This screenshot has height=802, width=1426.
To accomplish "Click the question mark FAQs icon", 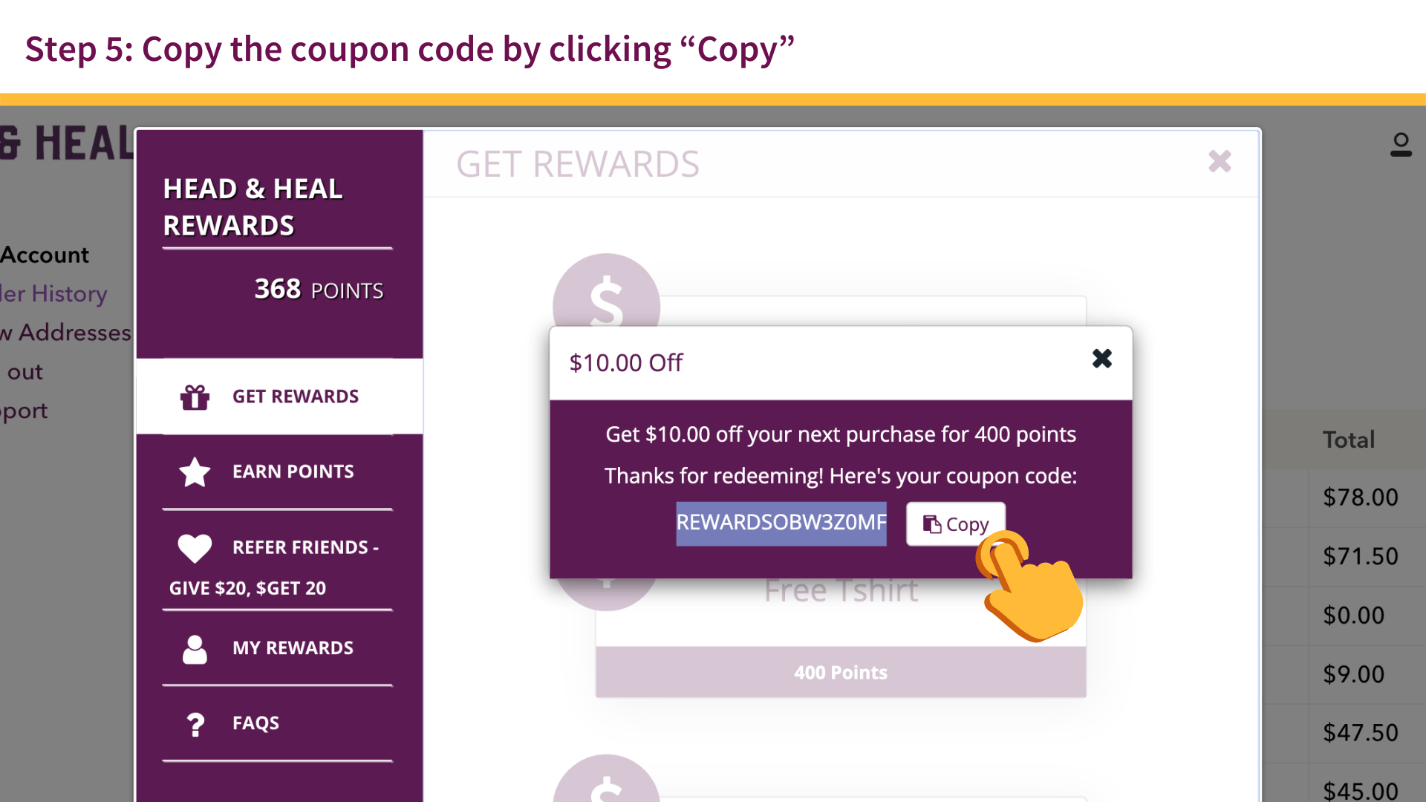I will [x=195, y=724].
